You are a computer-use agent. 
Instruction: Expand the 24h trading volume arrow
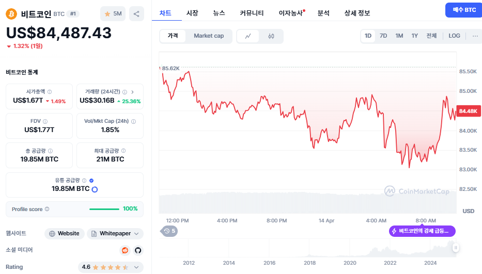pyautogui.click(x=132, y=92)
